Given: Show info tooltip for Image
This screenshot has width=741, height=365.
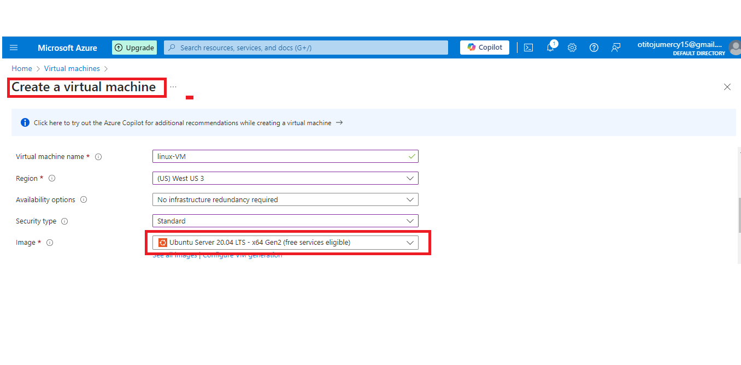Looking at the screenshot, I should (x=50, y=243).
